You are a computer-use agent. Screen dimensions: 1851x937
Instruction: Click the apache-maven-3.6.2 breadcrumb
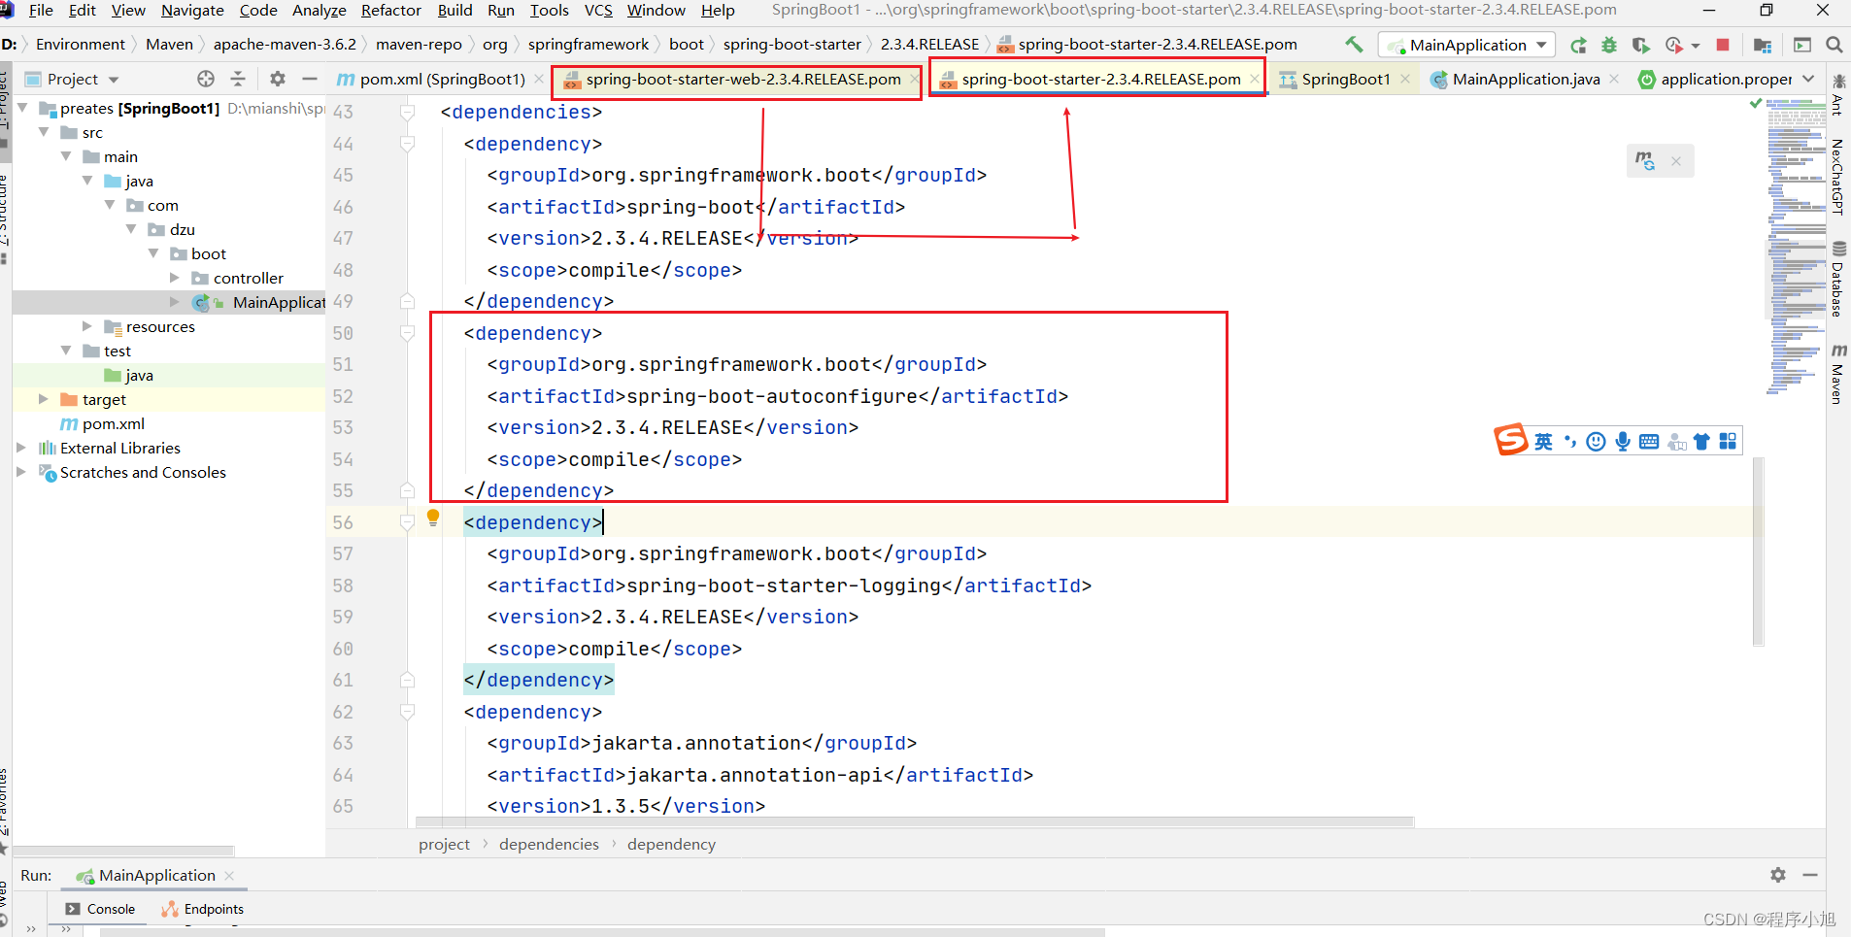tap(285, 45)
